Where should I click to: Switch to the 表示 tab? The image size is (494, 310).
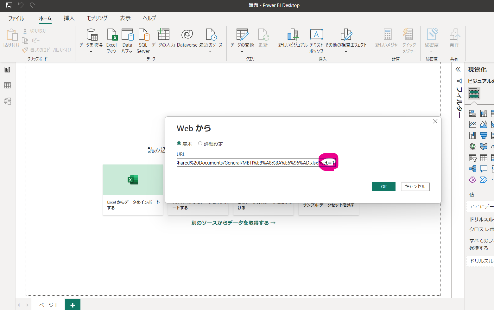(125, 18)
